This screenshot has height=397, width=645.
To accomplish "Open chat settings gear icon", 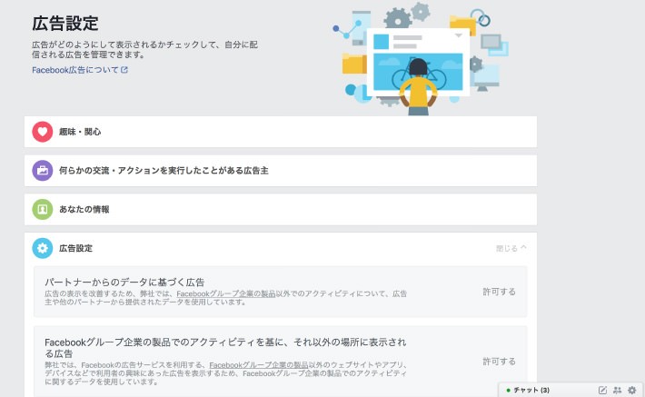I will tap(632, 390).
